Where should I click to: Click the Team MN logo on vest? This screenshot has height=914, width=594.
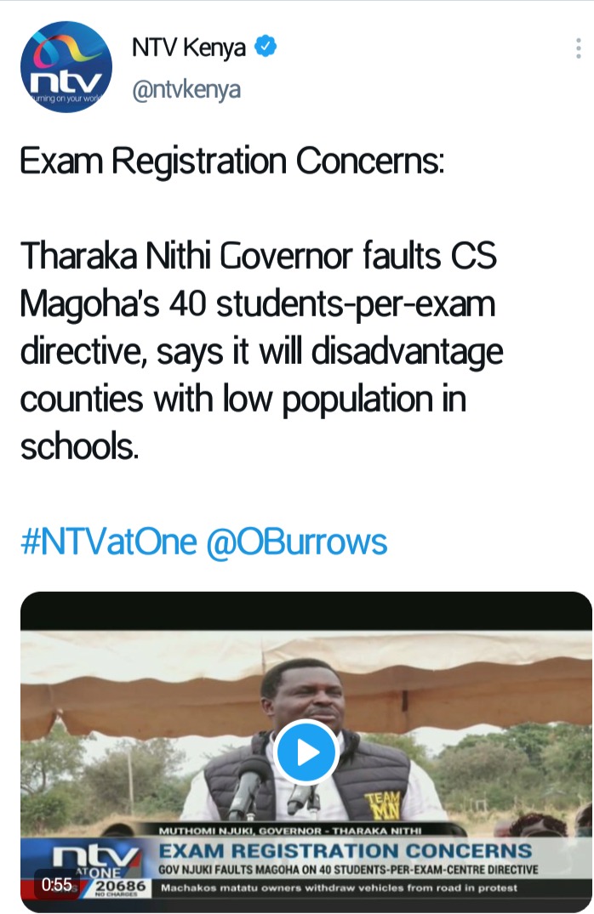point(383,805)
